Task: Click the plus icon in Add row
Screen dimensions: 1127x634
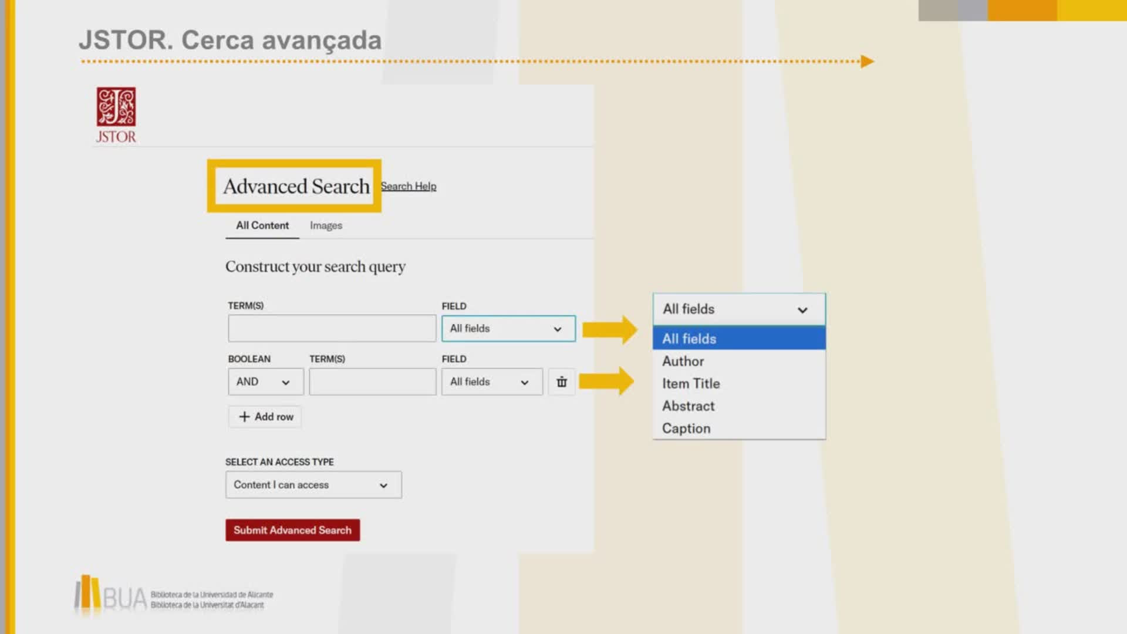Action: click(x=244, y=417)
